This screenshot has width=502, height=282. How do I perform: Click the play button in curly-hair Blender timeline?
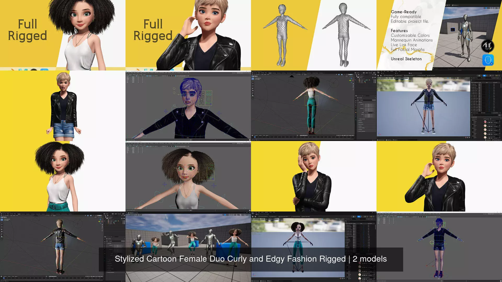[304, 135]
